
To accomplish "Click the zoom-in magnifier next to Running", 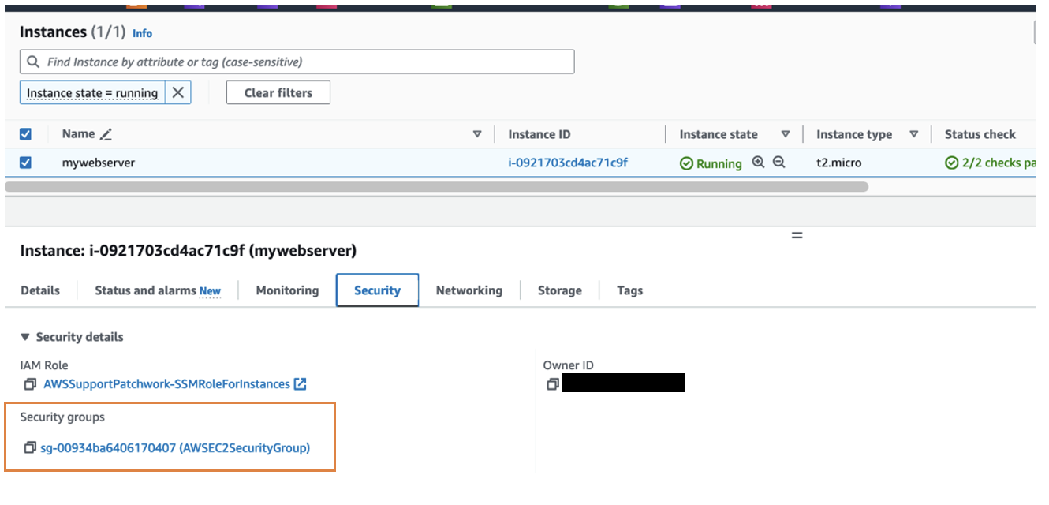I will click(757, 163).
